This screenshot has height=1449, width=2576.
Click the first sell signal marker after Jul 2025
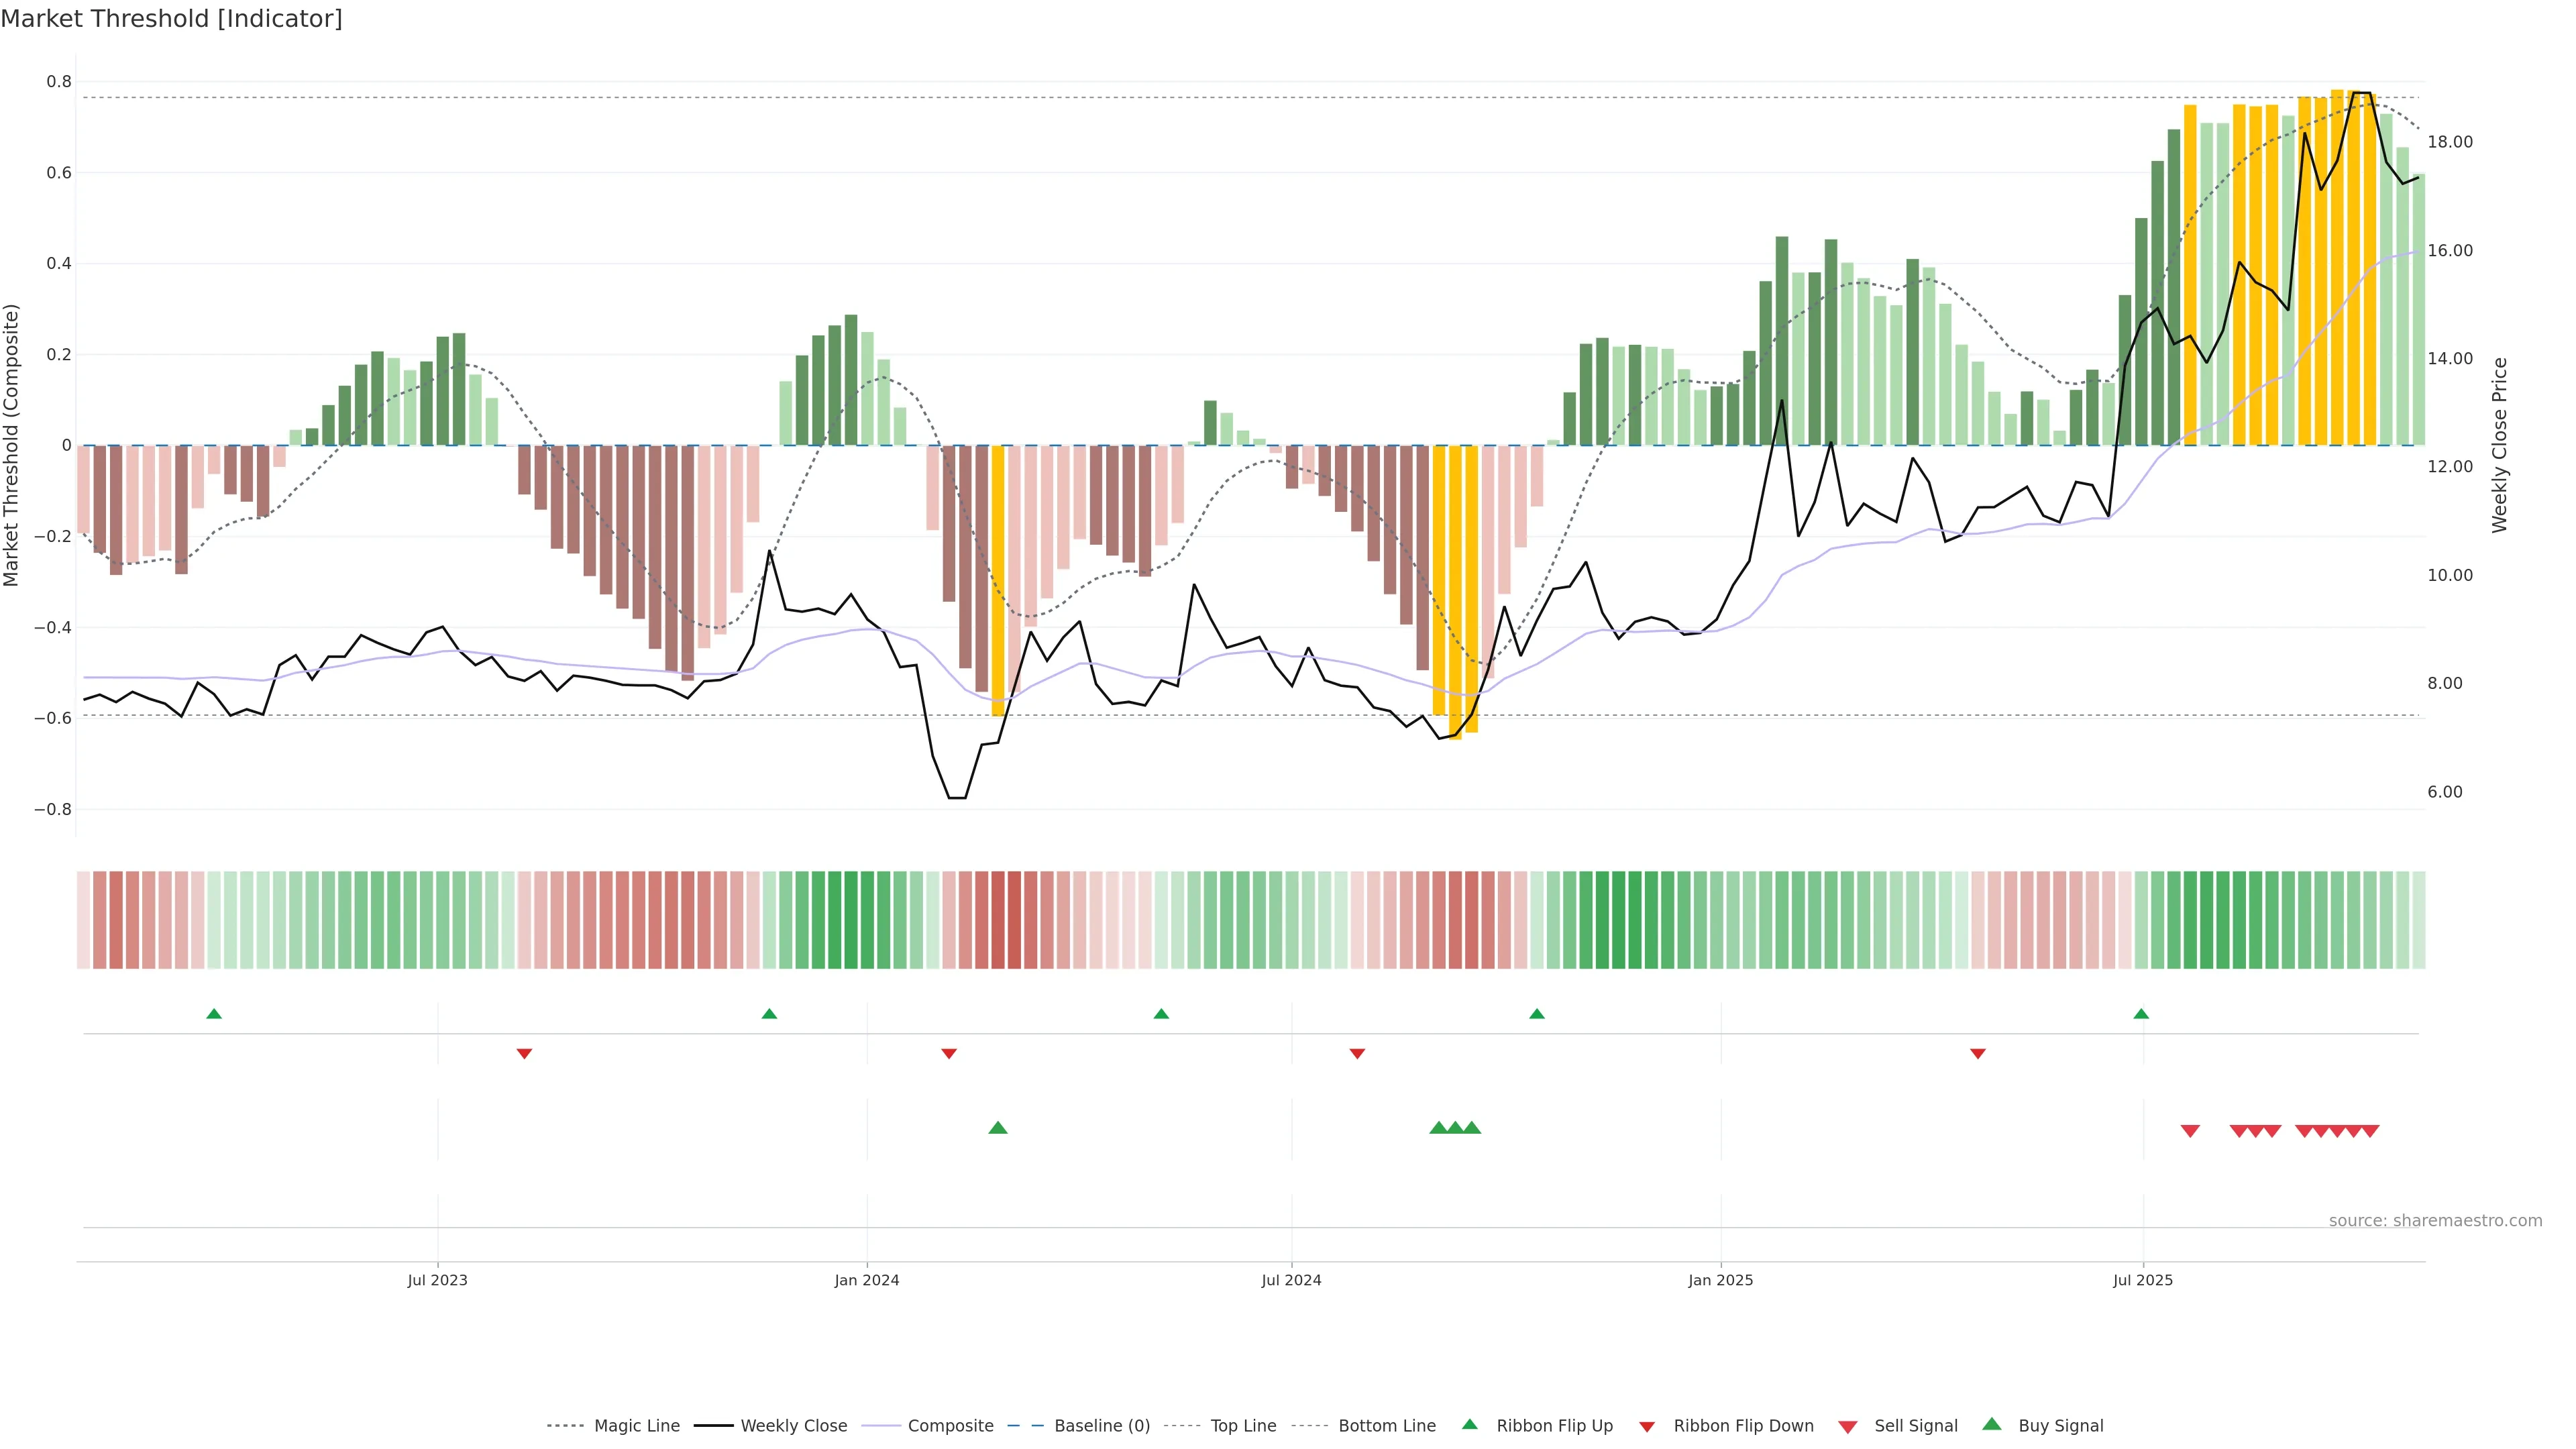(2190, 1131)
